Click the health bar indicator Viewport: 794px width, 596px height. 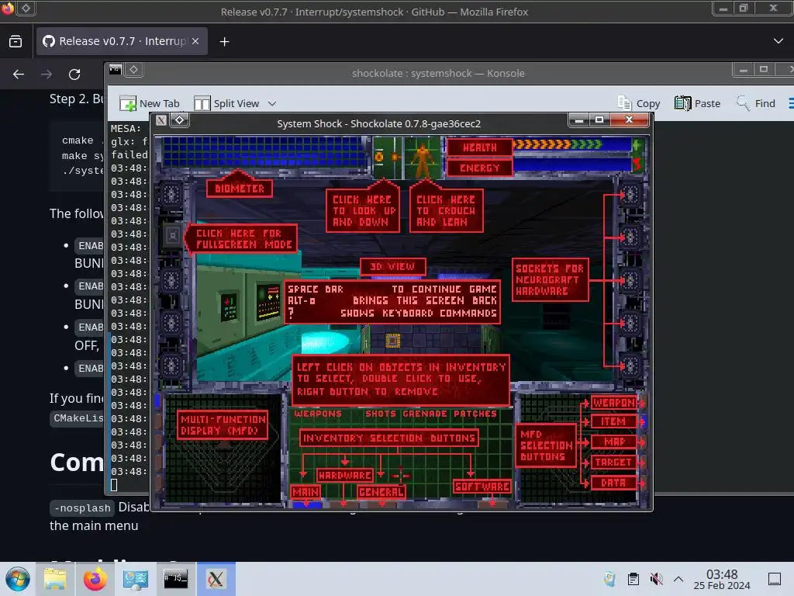tap(572, 145)
